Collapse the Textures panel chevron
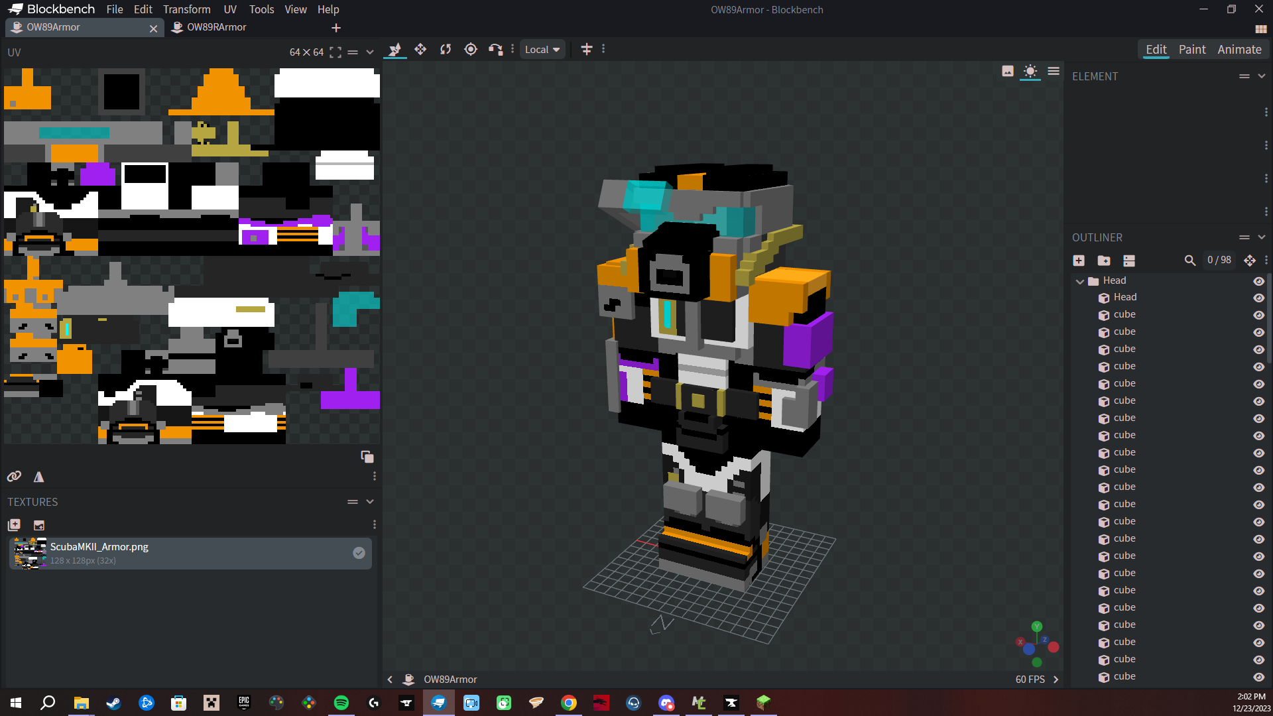This screenshot has width=1273, height=716. [x=370, y=502]
